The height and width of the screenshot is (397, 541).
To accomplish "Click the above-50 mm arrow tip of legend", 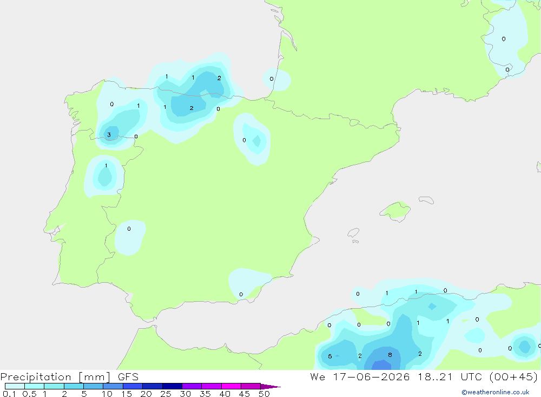I will pos(270,387).
